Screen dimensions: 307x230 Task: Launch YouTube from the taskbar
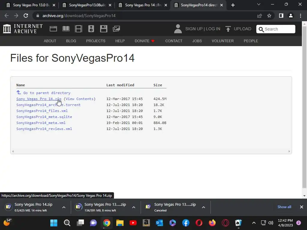(133, 223)
